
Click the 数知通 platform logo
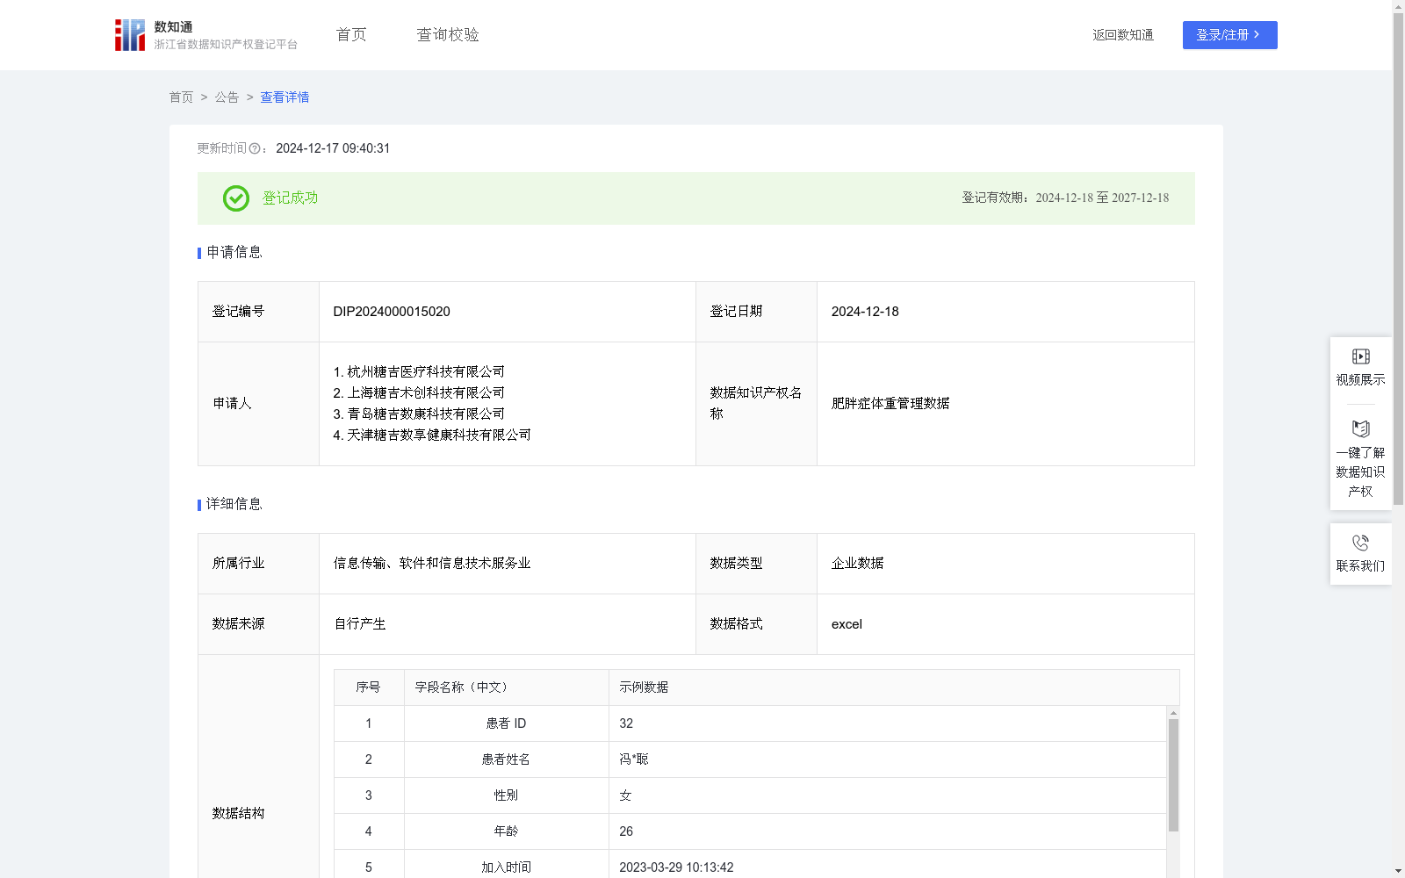[x=205, y=35]
